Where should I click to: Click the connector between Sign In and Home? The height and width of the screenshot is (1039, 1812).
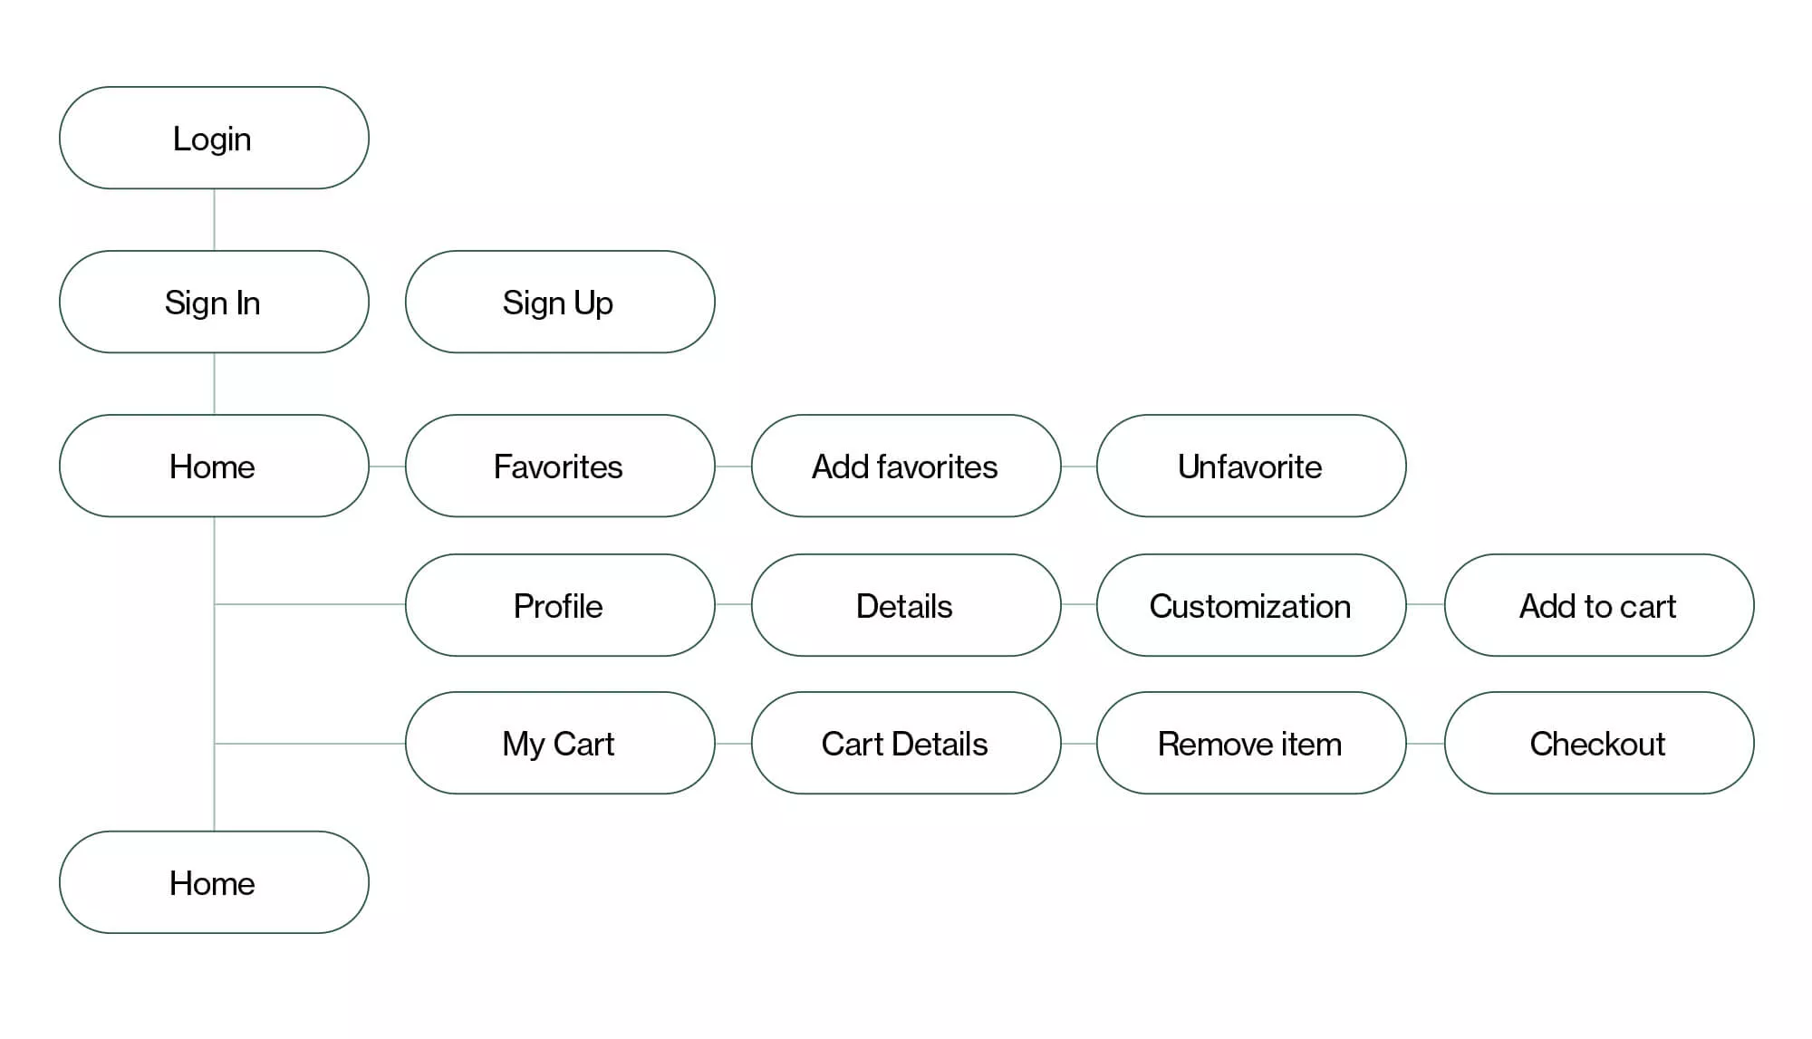coord(214,384)
